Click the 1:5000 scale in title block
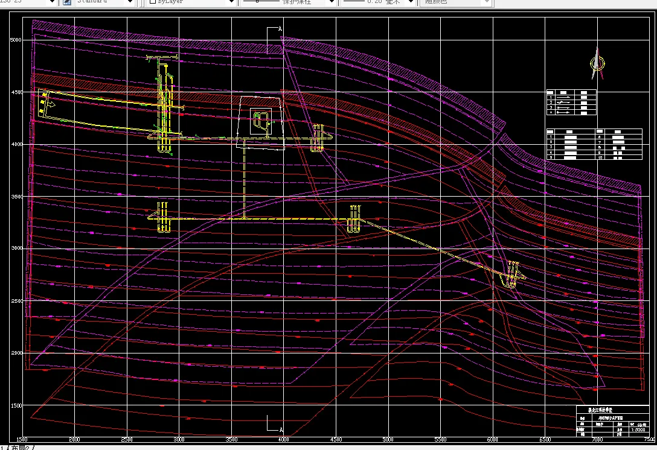The height and width of the screenshot is (450, 657). [638, 430]
